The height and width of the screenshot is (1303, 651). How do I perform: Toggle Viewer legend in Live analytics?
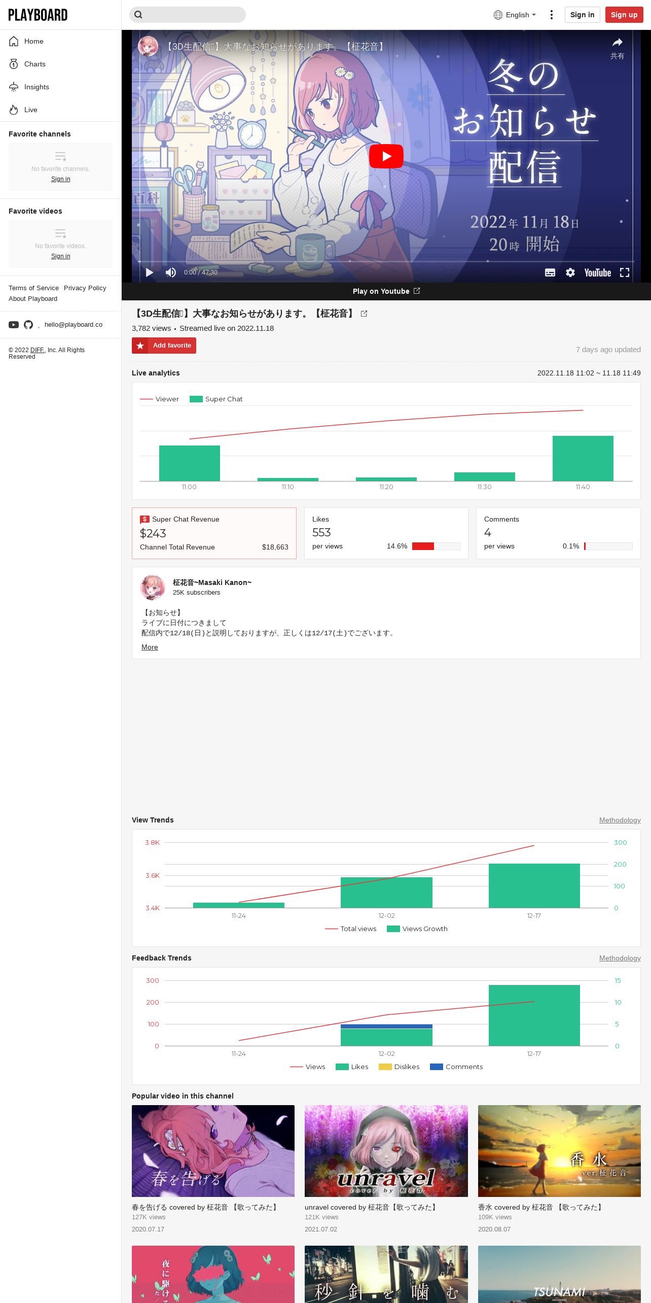click(159, 399)
